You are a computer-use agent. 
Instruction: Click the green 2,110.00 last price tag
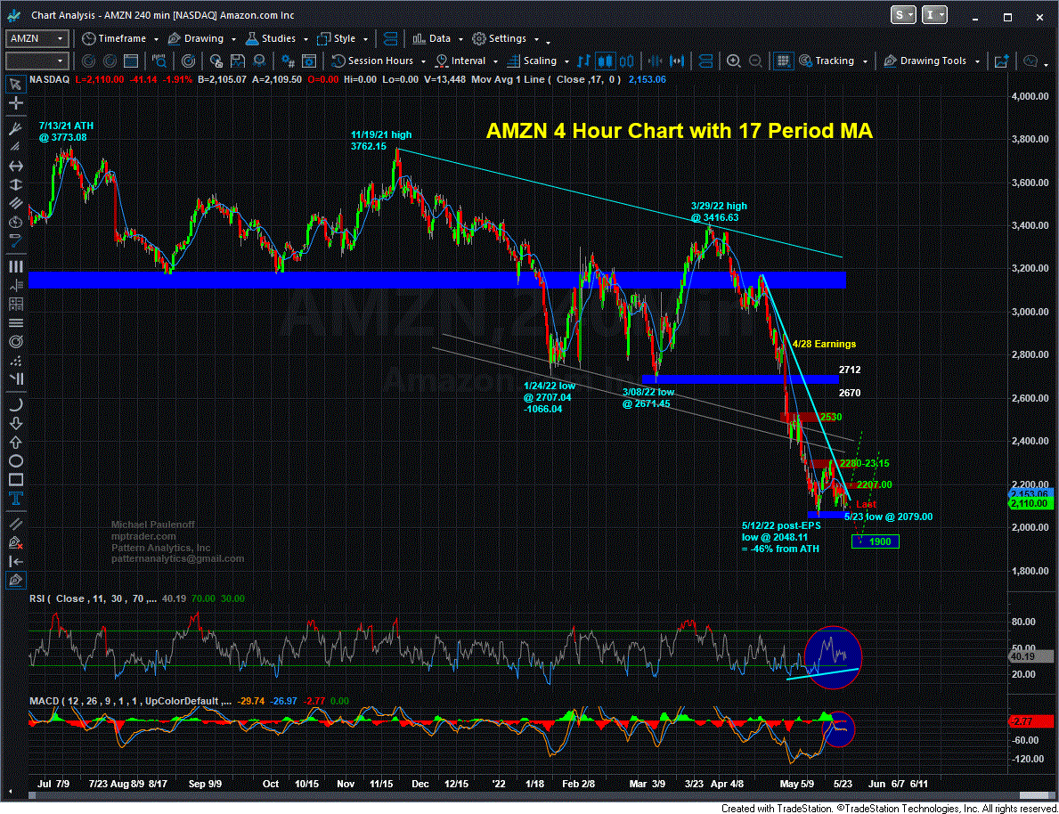tap(1030, 503)
